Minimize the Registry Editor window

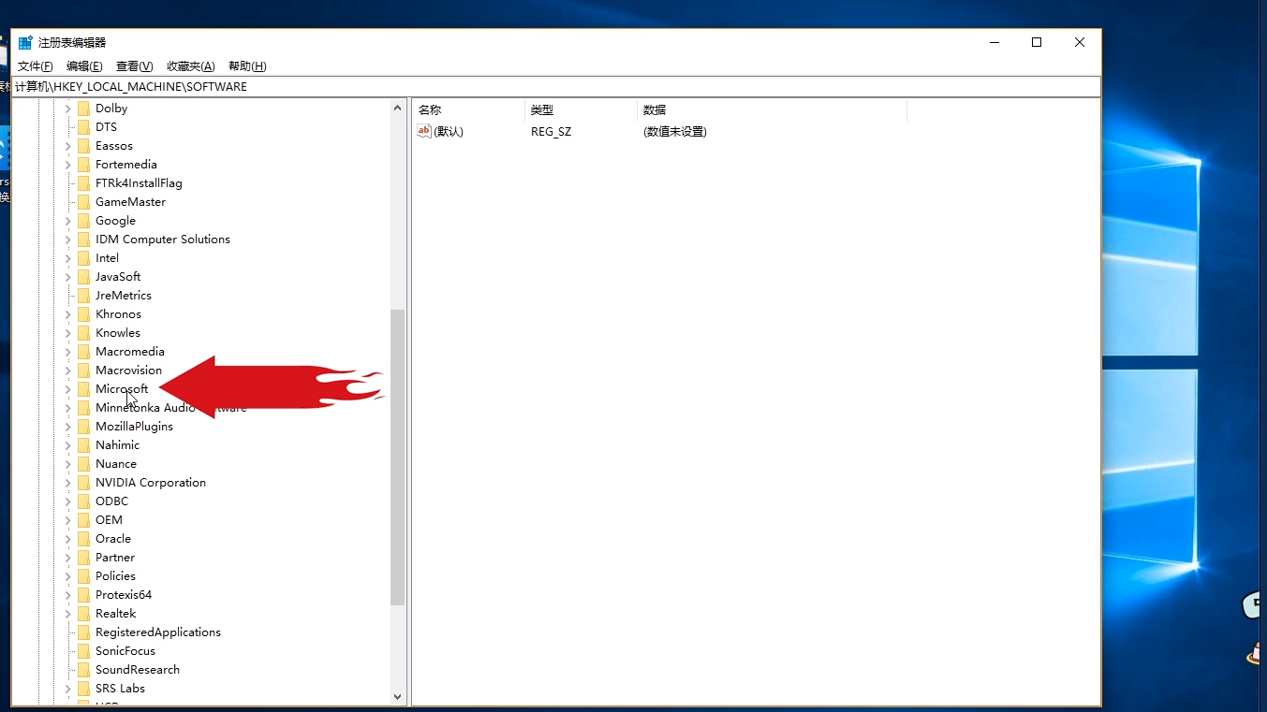(994, 42)
